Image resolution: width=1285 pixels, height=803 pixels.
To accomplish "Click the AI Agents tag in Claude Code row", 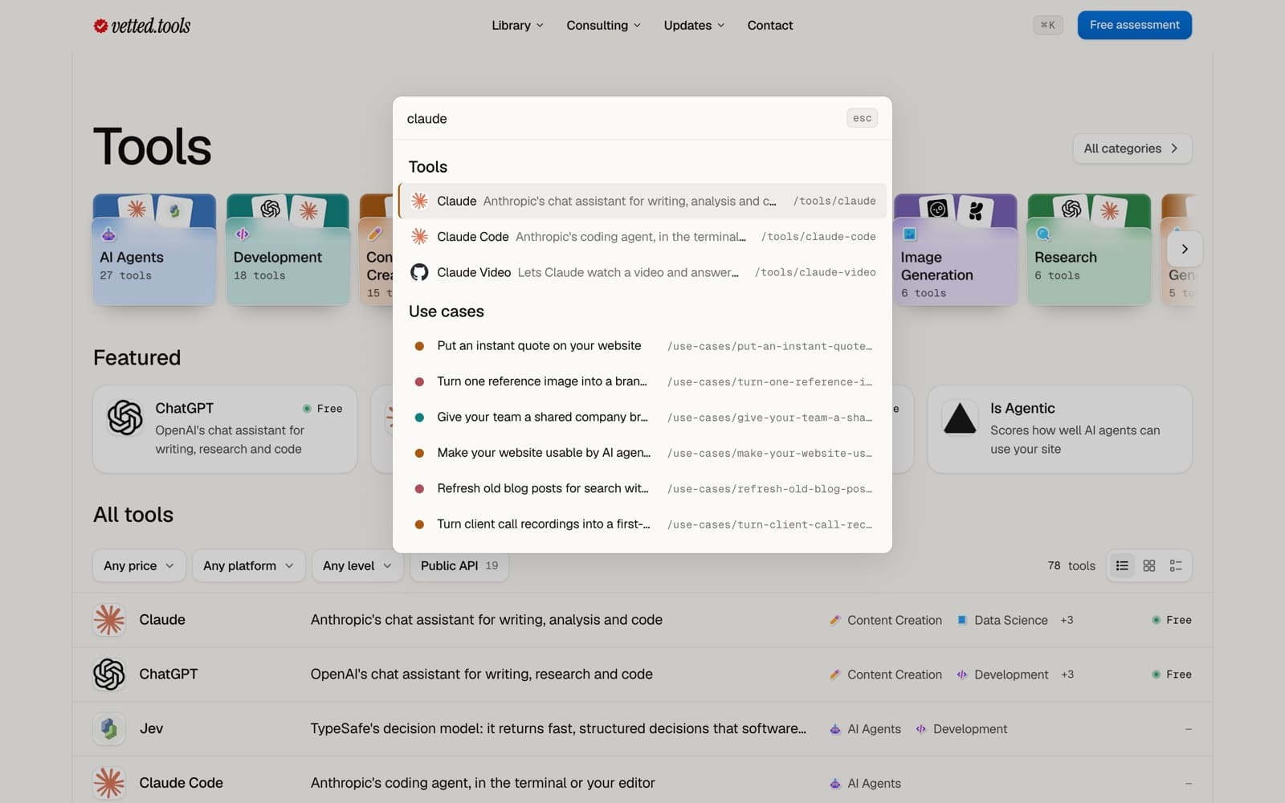I will click(x=865, y=783).
